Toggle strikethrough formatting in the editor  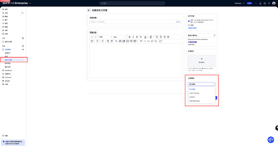137,37
